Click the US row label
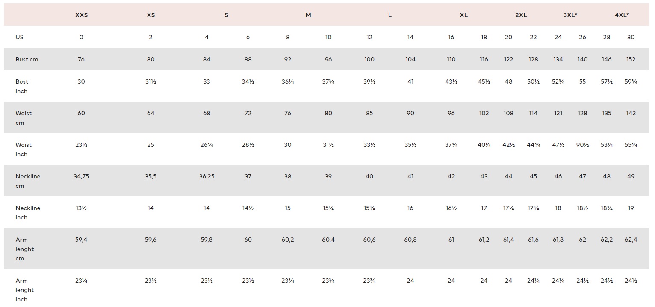 pyautogui.click(x=20, y=37)
